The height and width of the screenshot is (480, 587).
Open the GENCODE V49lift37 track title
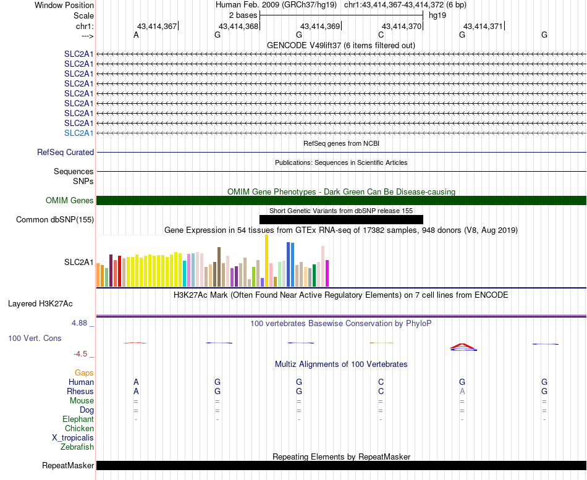pyautogui.click(x=341, y=45)
